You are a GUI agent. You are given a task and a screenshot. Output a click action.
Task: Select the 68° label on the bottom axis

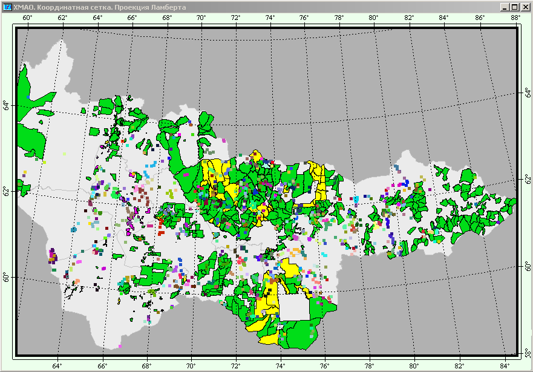coord(147,366)
